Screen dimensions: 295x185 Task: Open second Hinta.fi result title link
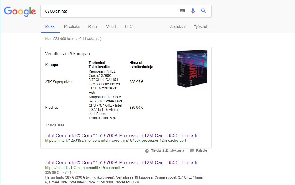coord(121,162)
